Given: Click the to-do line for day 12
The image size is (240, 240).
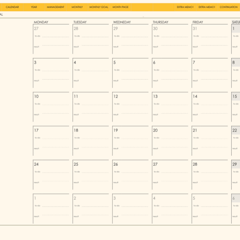Looking at the screenshot, I should click(135, 104).
